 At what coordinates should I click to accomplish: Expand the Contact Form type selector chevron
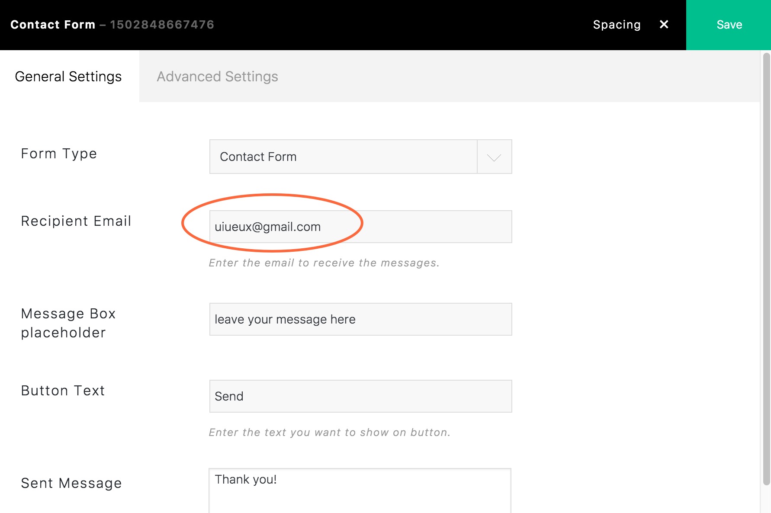[494, 157]
